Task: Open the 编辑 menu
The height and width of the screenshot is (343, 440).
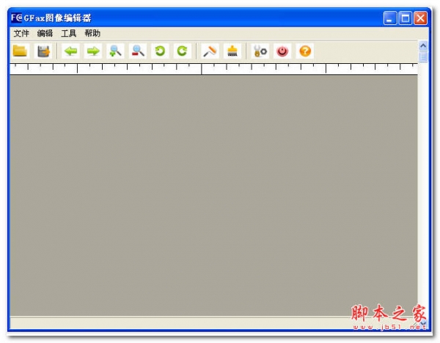Action: [45, 34]
